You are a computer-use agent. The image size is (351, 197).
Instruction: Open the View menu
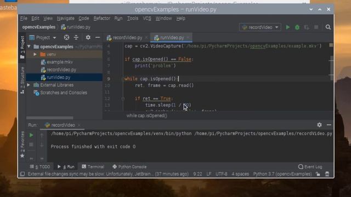(x=48, y=18)
